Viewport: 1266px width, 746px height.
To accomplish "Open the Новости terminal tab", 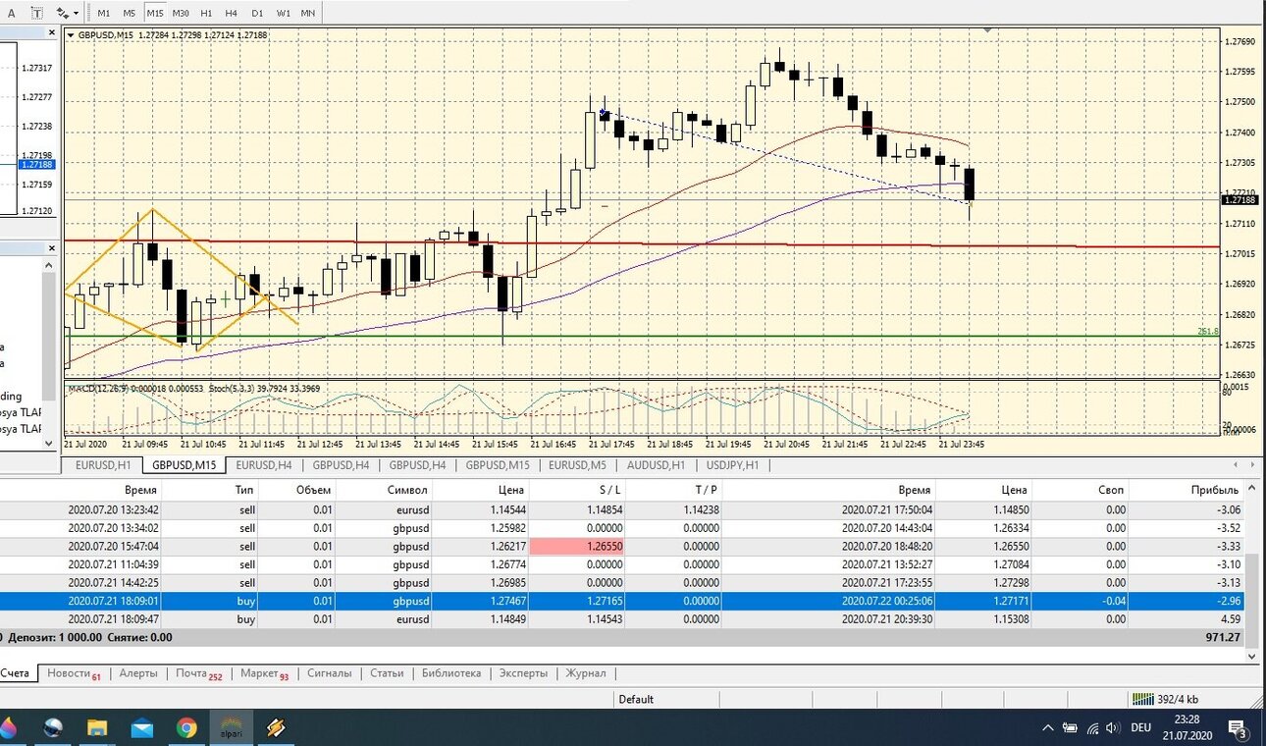I will pos(74,673).
